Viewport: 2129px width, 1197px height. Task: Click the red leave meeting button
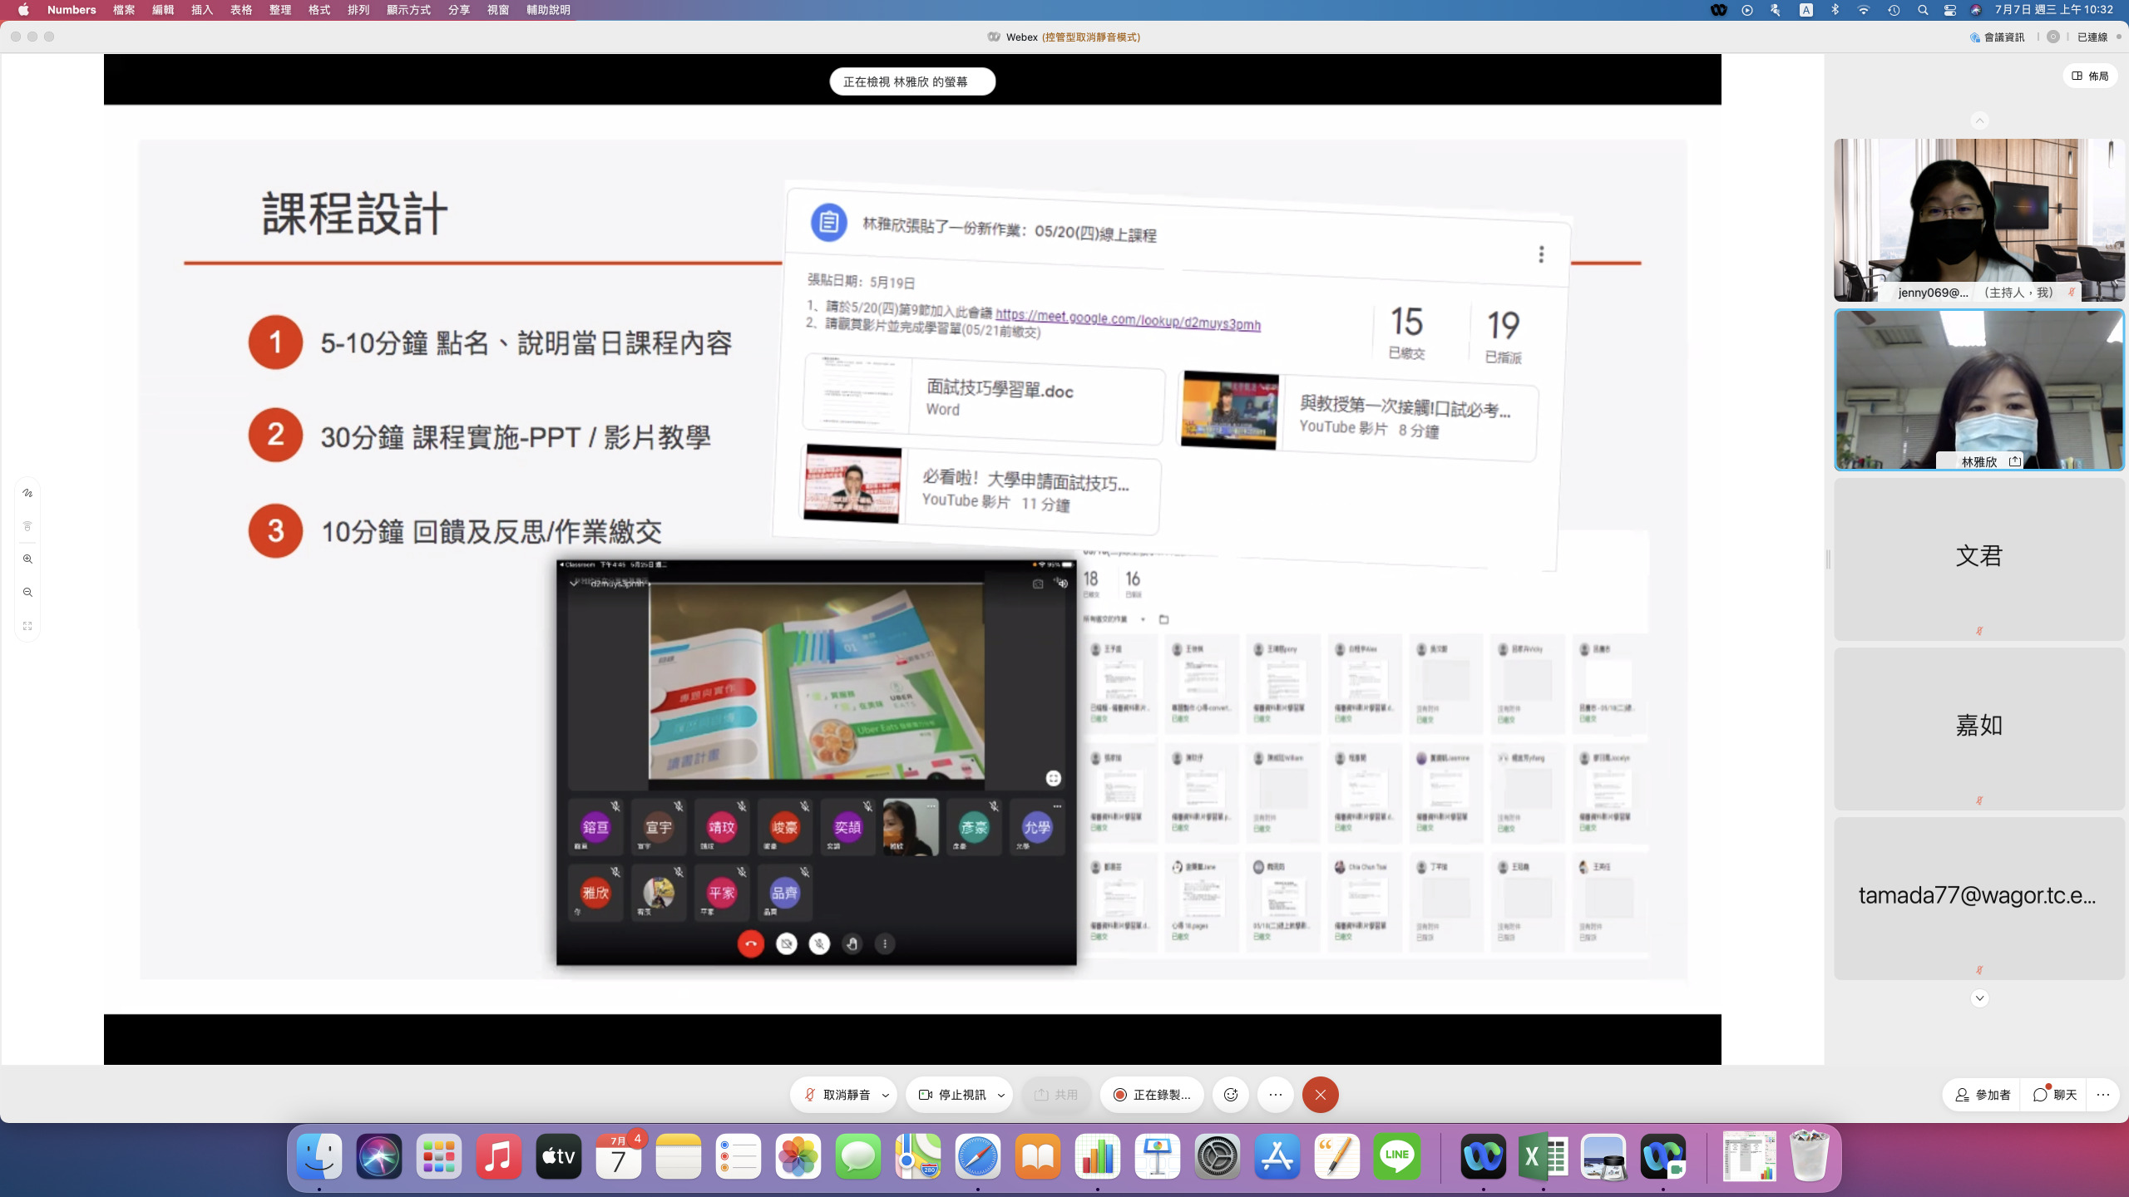pyautogui.click(x=1320, y=1095)
